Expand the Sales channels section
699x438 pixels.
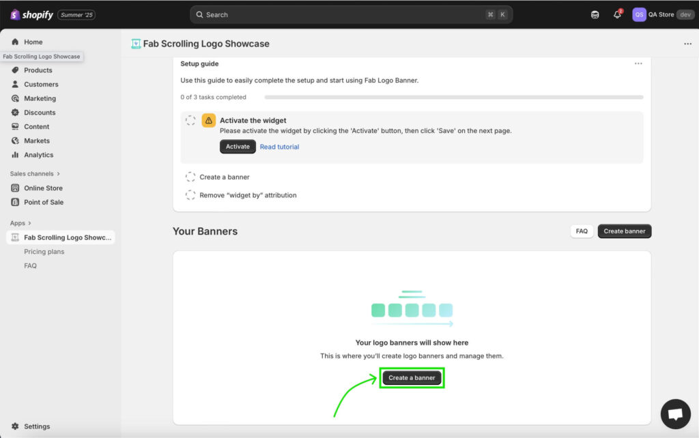(35, 174)
